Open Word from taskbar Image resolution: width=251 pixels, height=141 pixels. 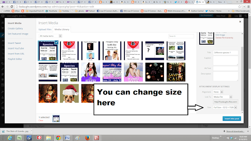point(67,137)
